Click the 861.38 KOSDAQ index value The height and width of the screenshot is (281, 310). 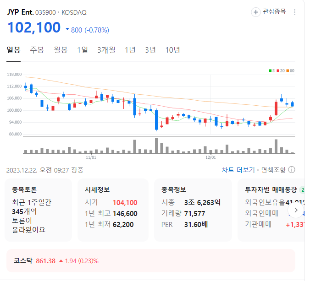[46, 261]
